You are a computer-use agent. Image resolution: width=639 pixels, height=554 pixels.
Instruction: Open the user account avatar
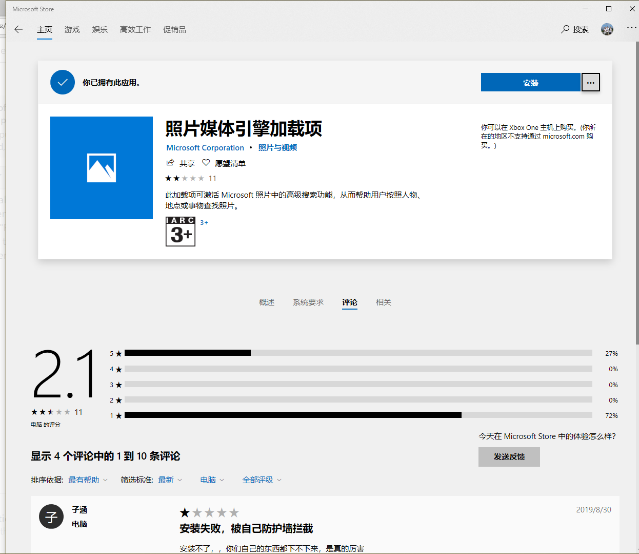click(x=607, y=29)
